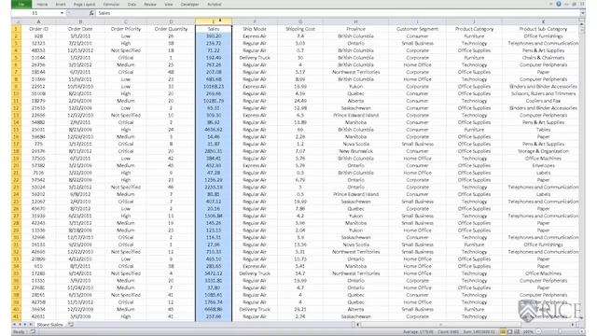
Task: Click the Insert Function fx icon
Action: pos(91,13)
